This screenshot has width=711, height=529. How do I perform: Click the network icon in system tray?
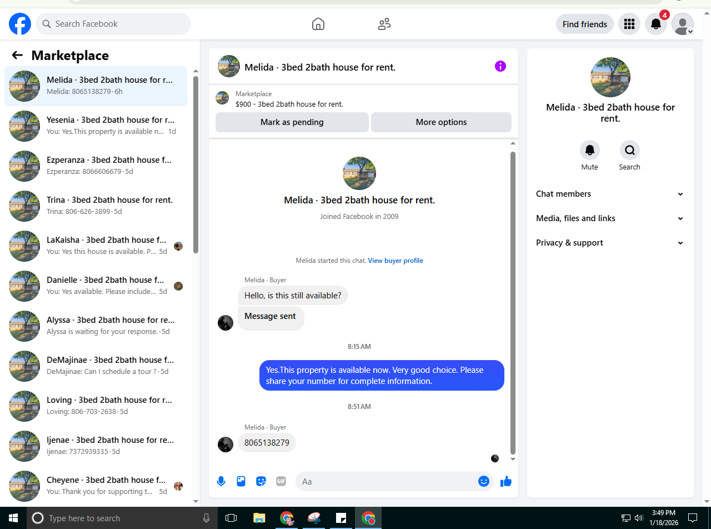626,518
